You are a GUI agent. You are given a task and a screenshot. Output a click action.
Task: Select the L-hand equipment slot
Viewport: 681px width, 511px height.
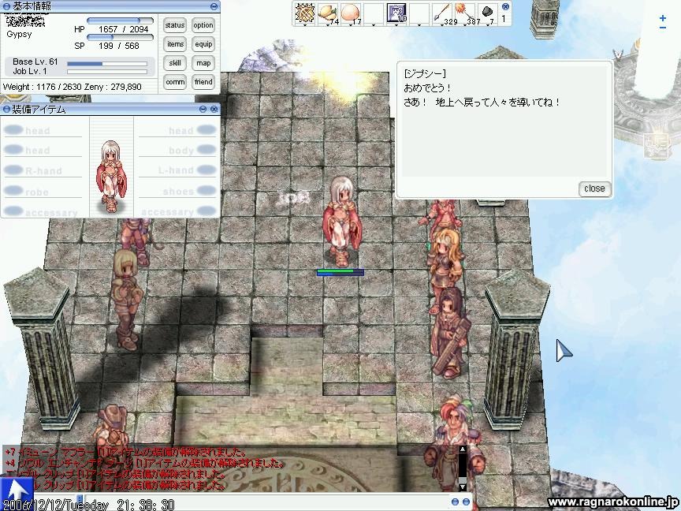tap(177, 170)
